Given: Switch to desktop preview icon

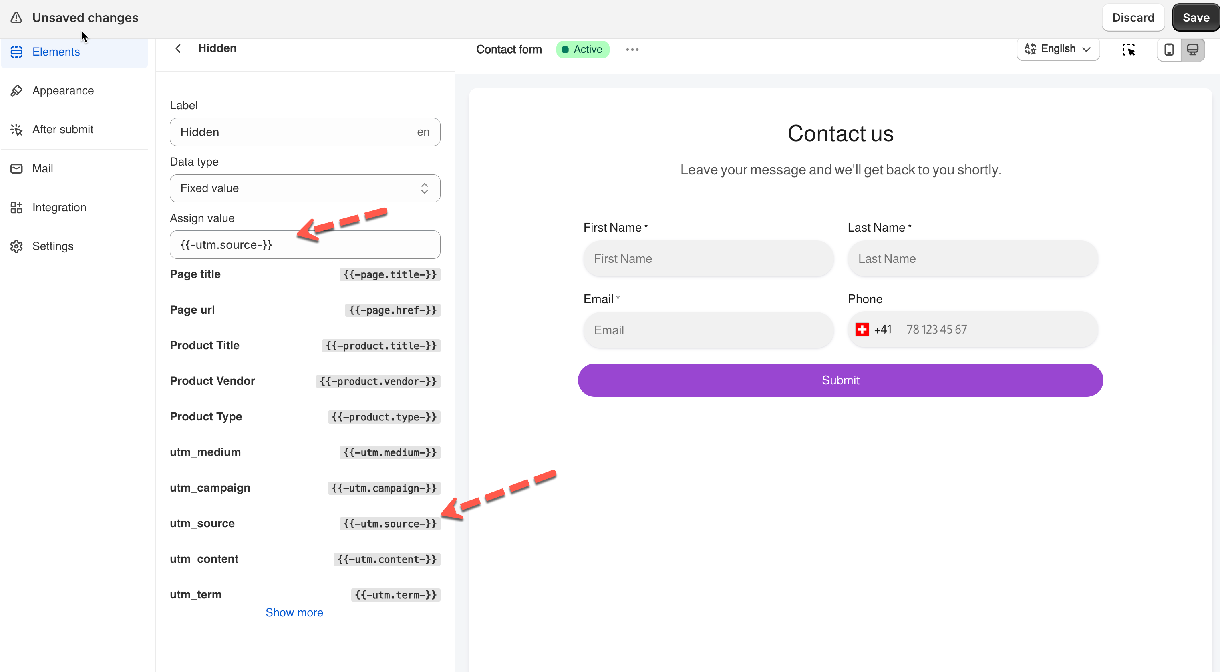Looking at the screenshot, I should 1192,49.
